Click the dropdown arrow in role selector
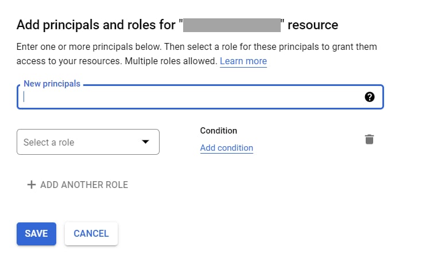430x274 pixels. 145,142
